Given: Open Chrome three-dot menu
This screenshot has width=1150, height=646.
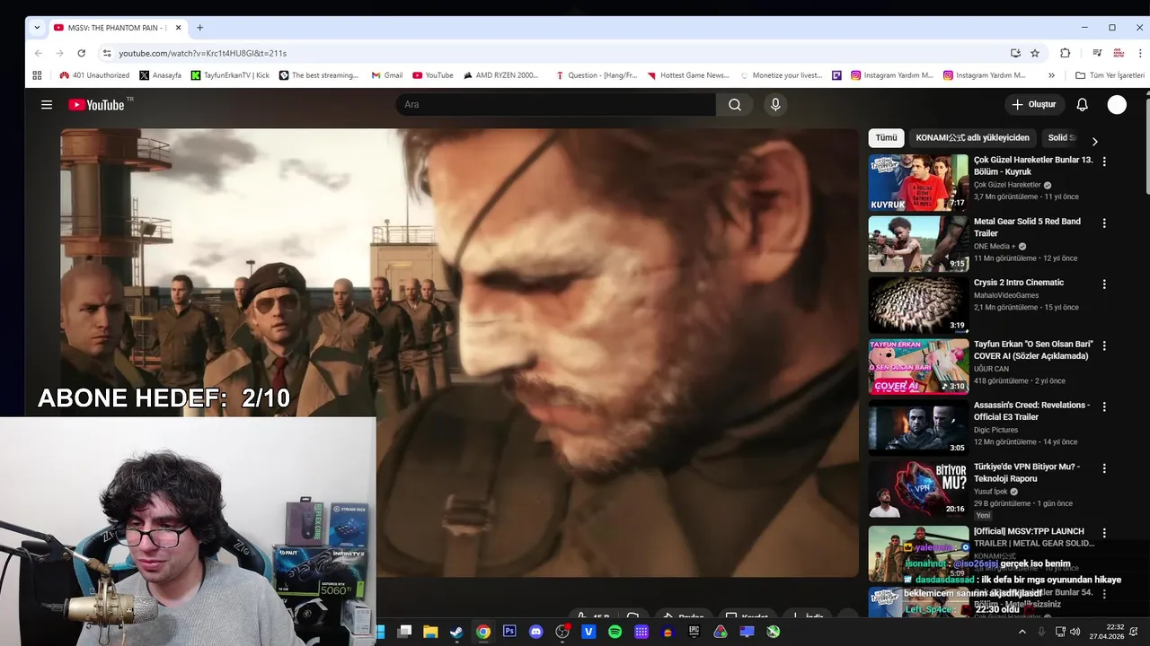Looking at the screenshot, I should 1139,53.
